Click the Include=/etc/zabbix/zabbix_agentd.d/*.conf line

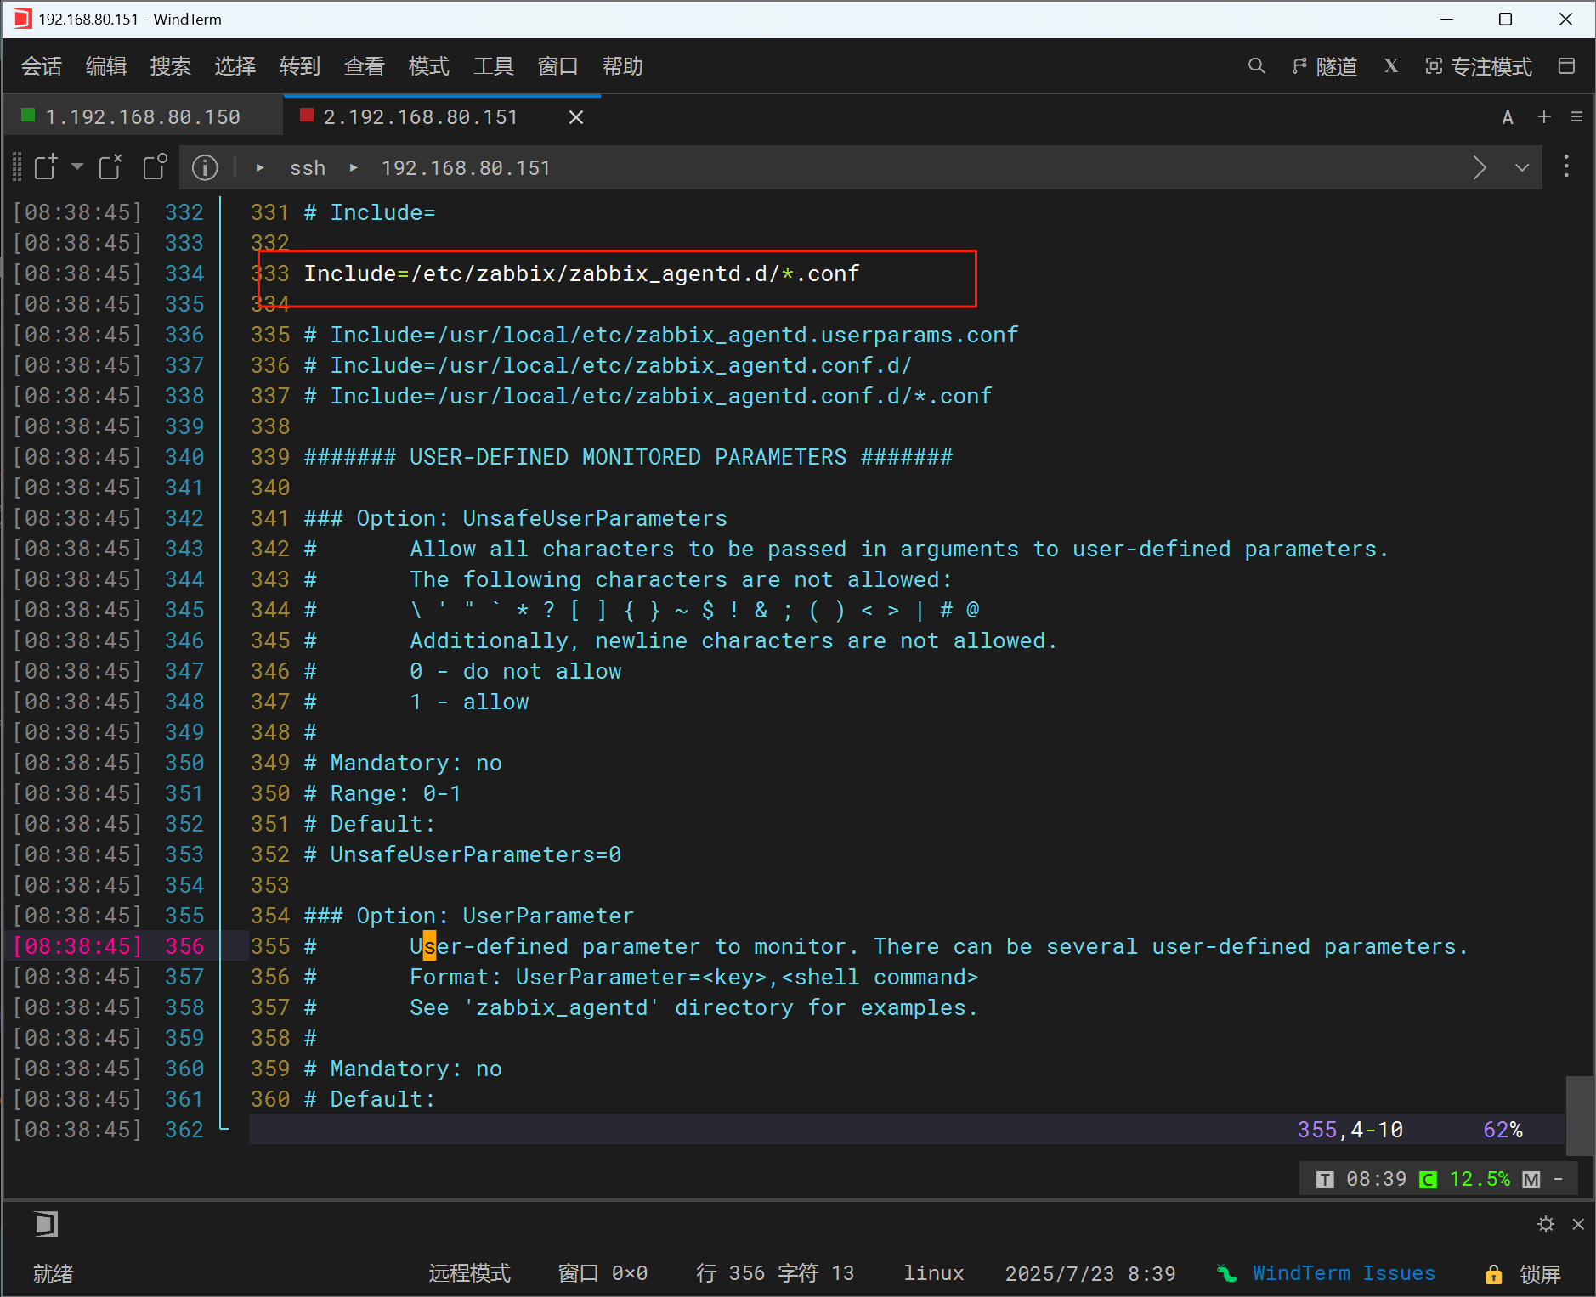[x=582, y=273]
